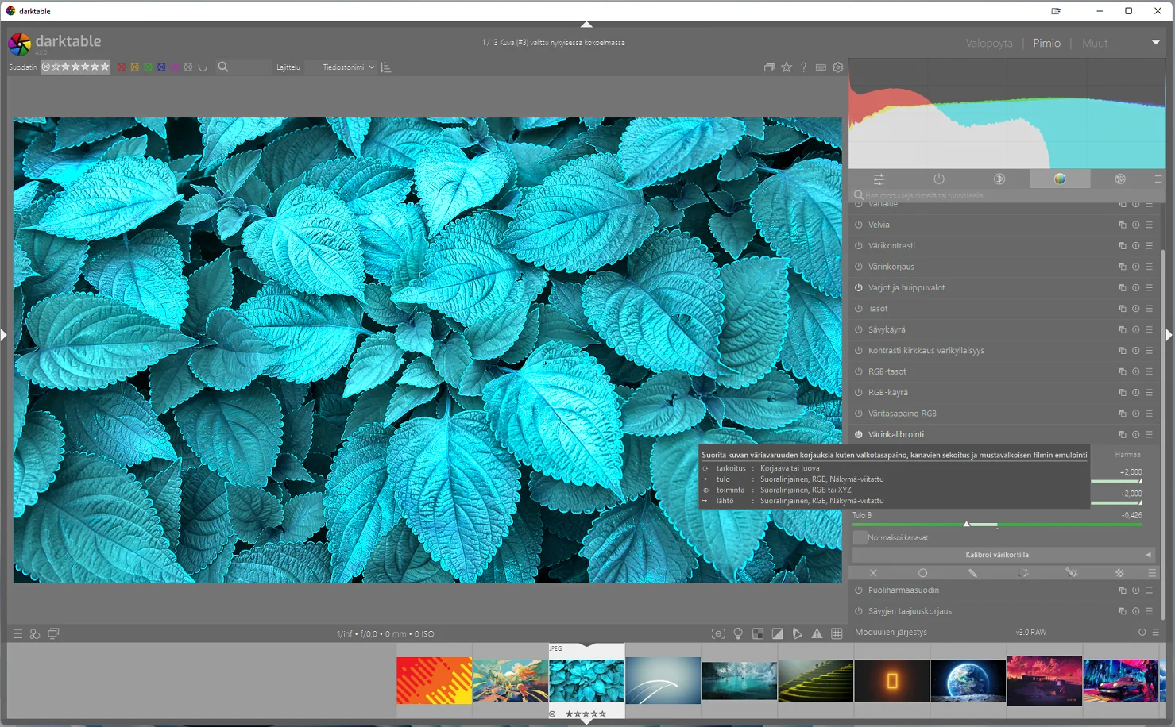The width and height of the screenshot is (1175, 727).
Task: Collapse the top panel arrow
Action: [586, 25]
